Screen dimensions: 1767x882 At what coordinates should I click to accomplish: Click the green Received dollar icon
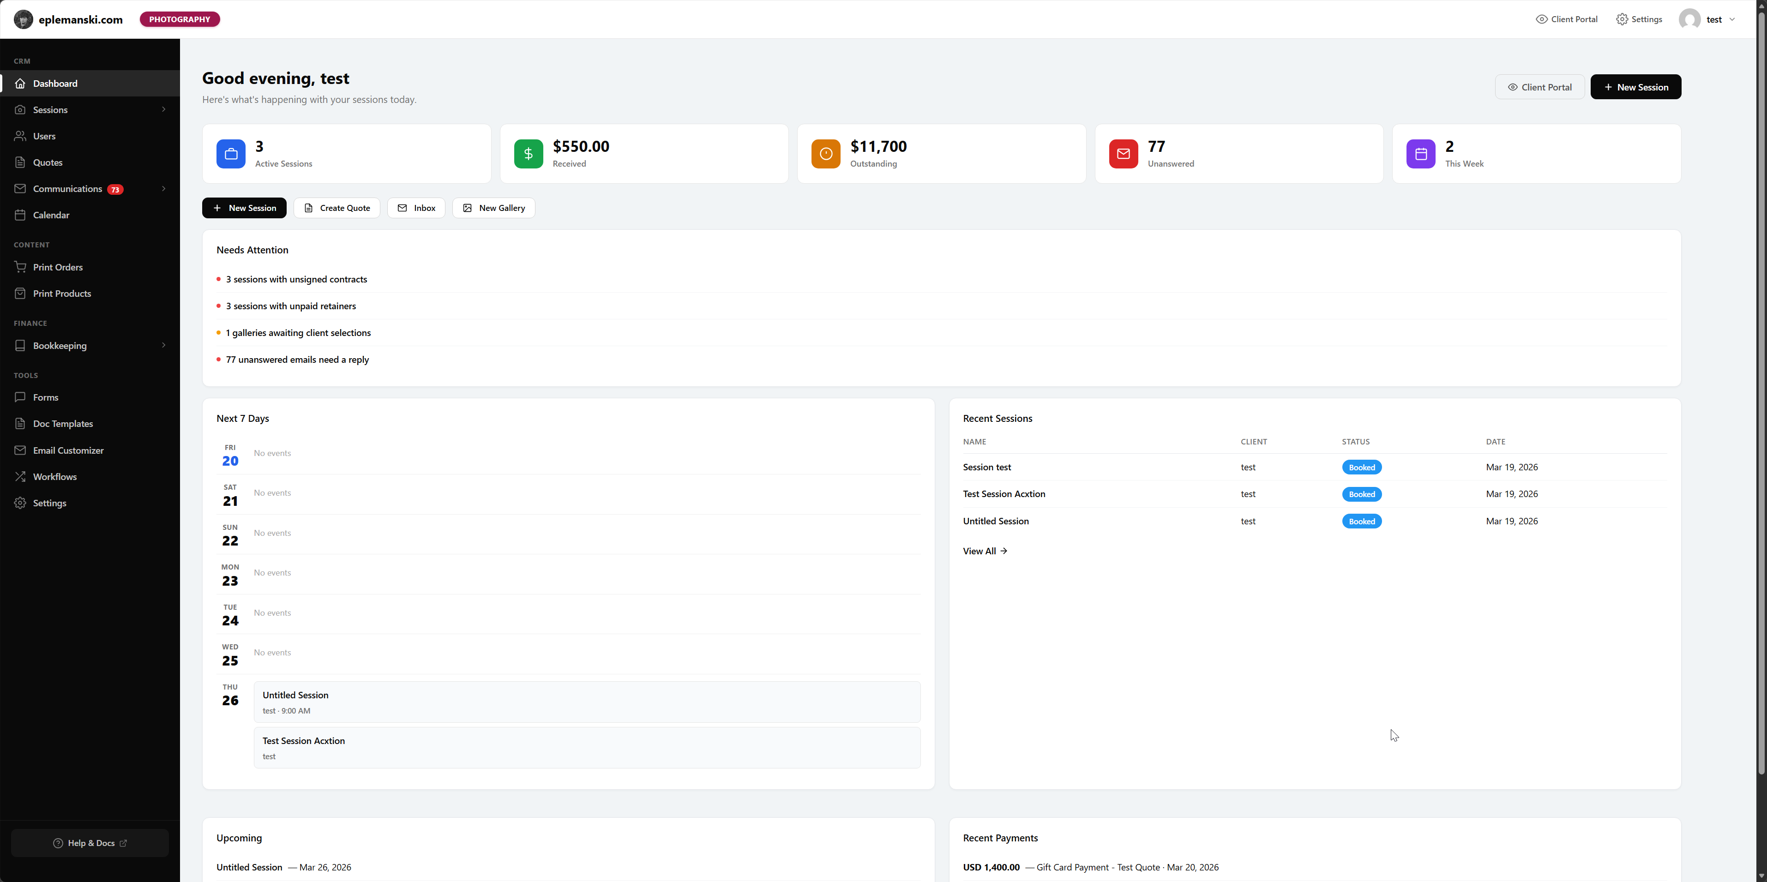pos(528,154)
